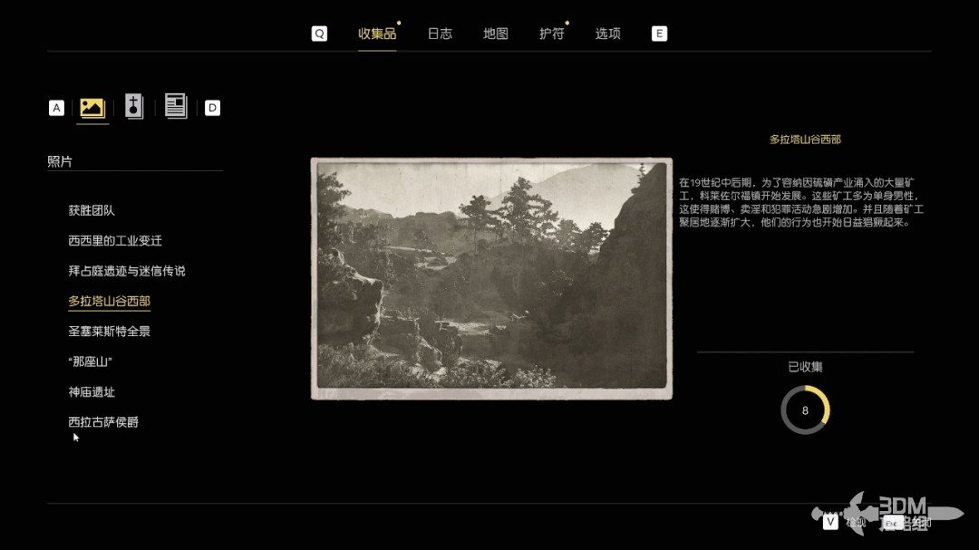Select photo entry 圣塞莱斯特全景
Viewport: 979px width, 550px height.
tap(110, 332)
